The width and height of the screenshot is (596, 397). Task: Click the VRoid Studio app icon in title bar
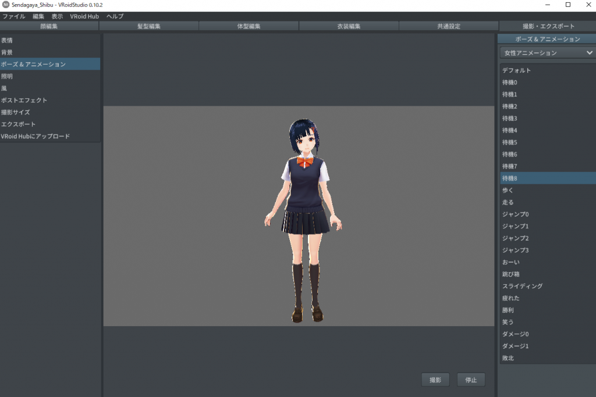pos(5,5)
